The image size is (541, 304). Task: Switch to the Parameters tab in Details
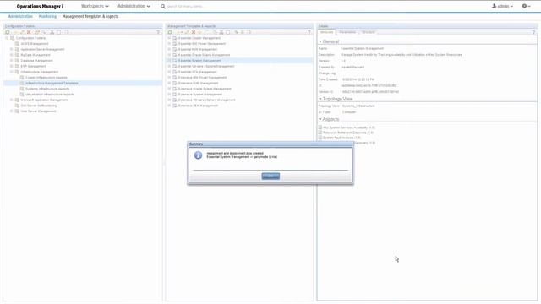[347, 32]
